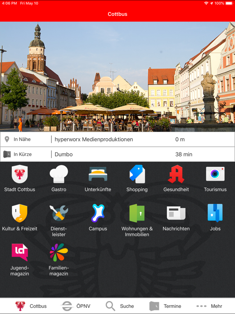Switch to the Suche tab label
235x314 pixels.
pyautogui.click(x=127, y=306)
